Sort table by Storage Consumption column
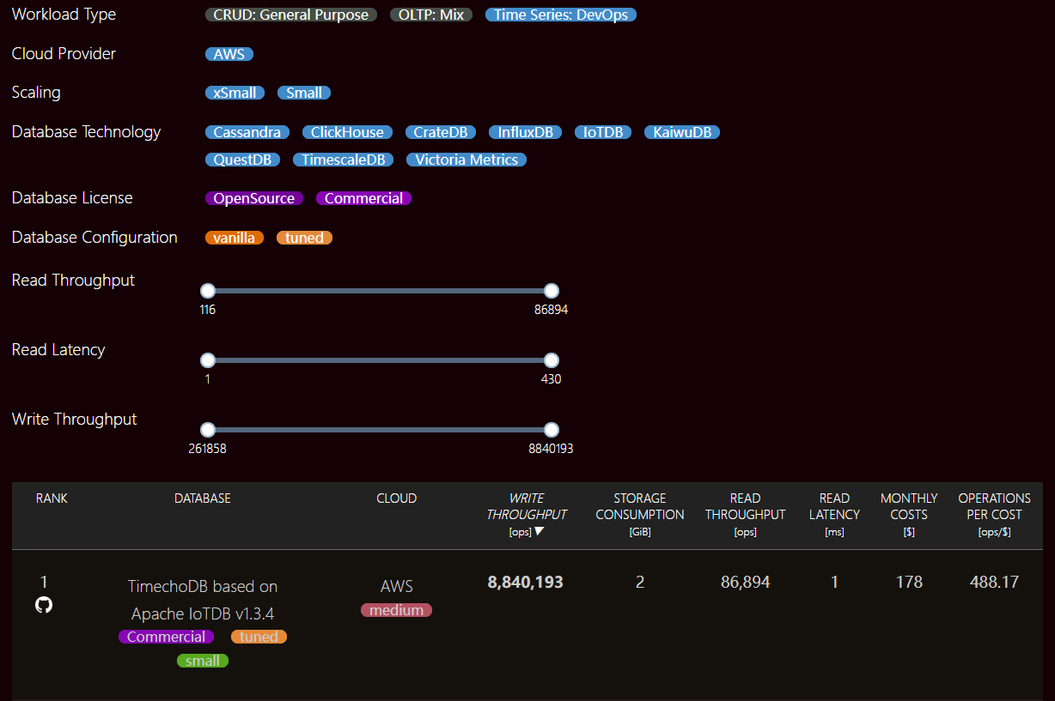This screenshot has height=701, width=1055. (x=639, y=506)
